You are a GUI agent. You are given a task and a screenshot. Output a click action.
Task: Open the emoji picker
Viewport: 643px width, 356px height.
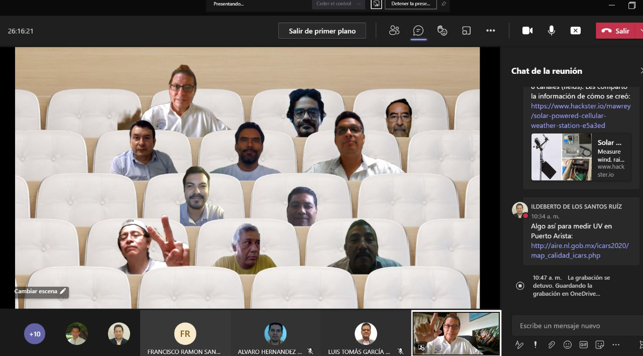[568, 344]
